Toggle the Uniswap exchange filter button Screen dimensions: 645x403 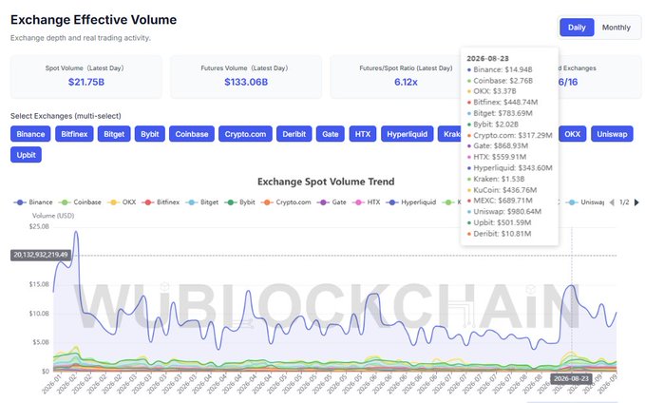pyautogui.click(x=612, y=134)
